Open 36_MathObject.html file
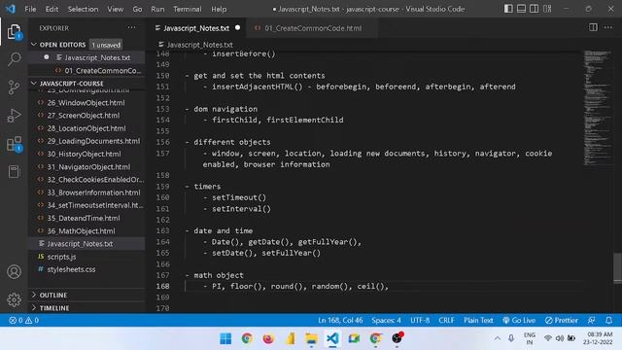Viewport: 622px width, 350px height. click(86, 231)
